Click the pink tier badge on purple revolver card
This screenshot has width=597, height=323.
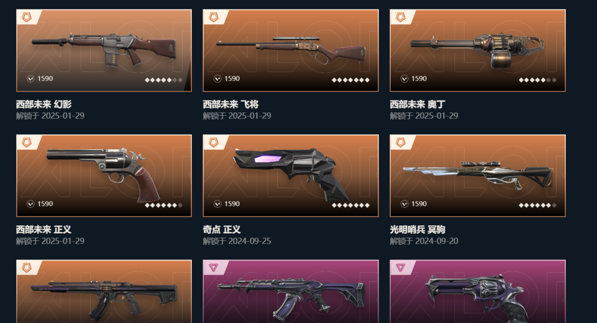tap(400, 267)
